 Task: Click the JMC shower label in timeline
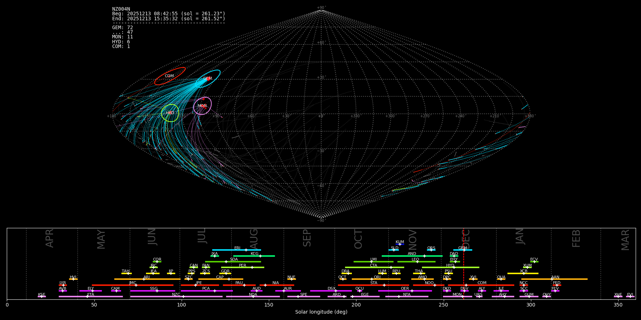(133, 283)
